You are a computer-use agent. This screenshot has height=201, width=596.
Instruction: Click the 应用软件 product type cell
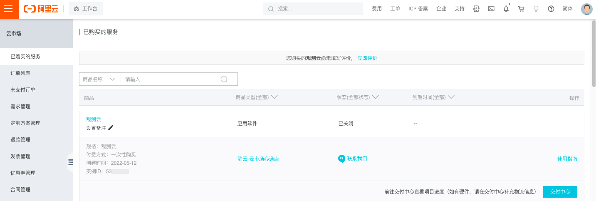(247, 124)
